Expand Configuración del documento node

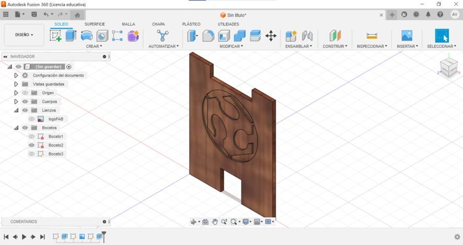click(16, 75)
